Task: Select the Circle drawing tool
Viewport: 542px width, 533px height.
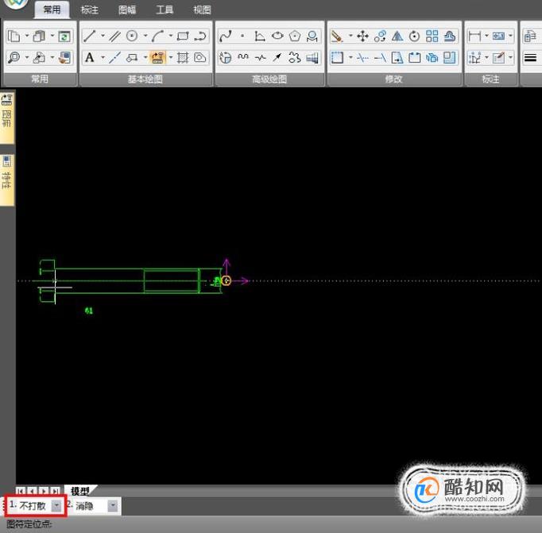Action: [x=132, y=36]
